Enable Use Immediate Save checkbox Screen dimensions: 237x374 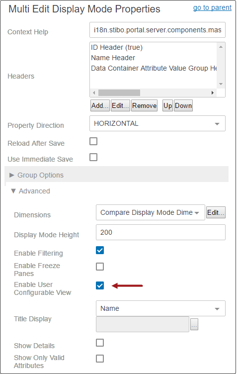(x=93, y=157)
